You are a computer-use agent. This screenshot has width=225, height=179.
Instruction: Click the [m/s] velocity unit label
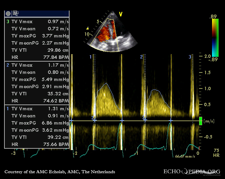(208, 121)
